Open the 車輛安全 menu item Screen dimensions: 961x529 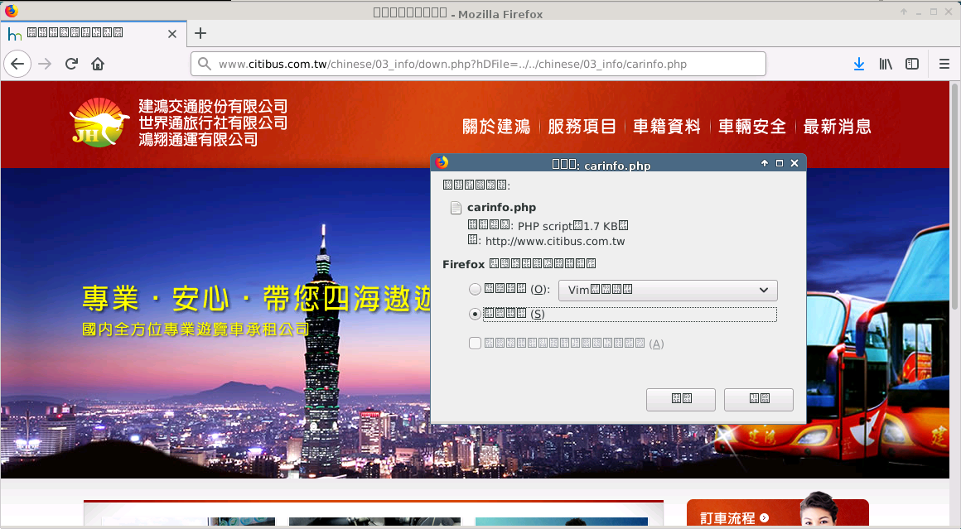pos(752,127)
